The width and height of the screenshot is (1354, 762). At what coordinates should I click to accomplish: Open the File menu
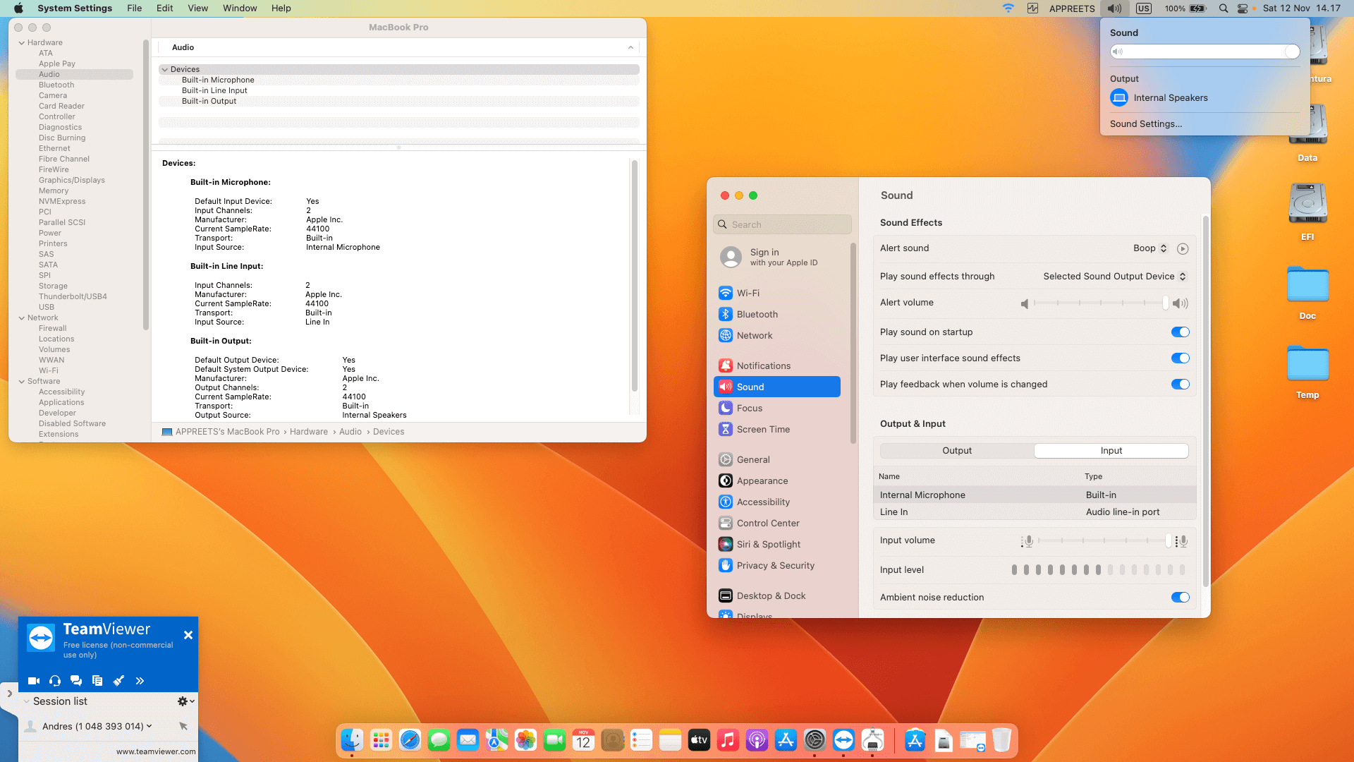pos(134,8)
